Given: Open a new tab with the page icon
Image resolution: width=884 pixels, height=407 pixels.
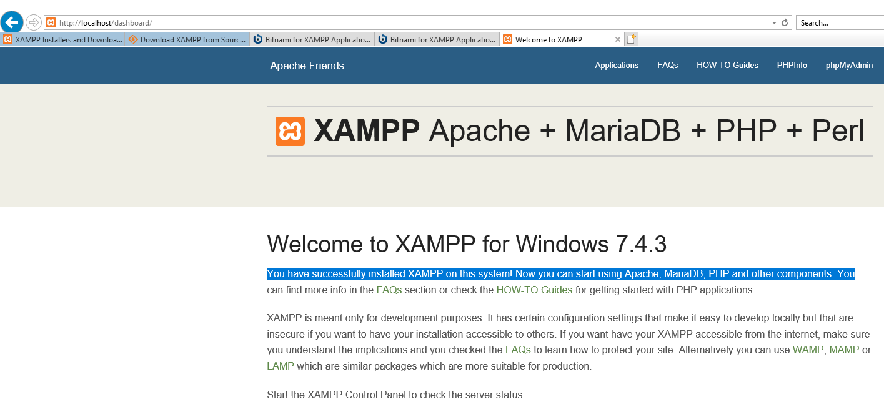Looking at the screenshot, I should [x=631, y=39].
